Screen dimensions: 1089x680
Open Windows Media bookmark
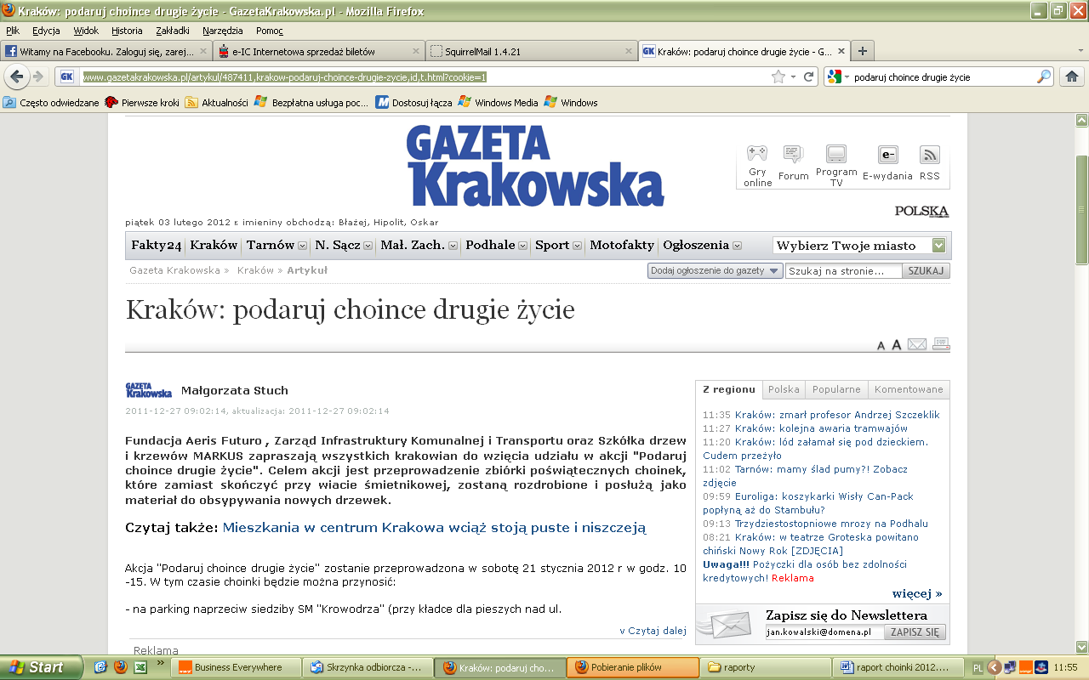point(498,103)
